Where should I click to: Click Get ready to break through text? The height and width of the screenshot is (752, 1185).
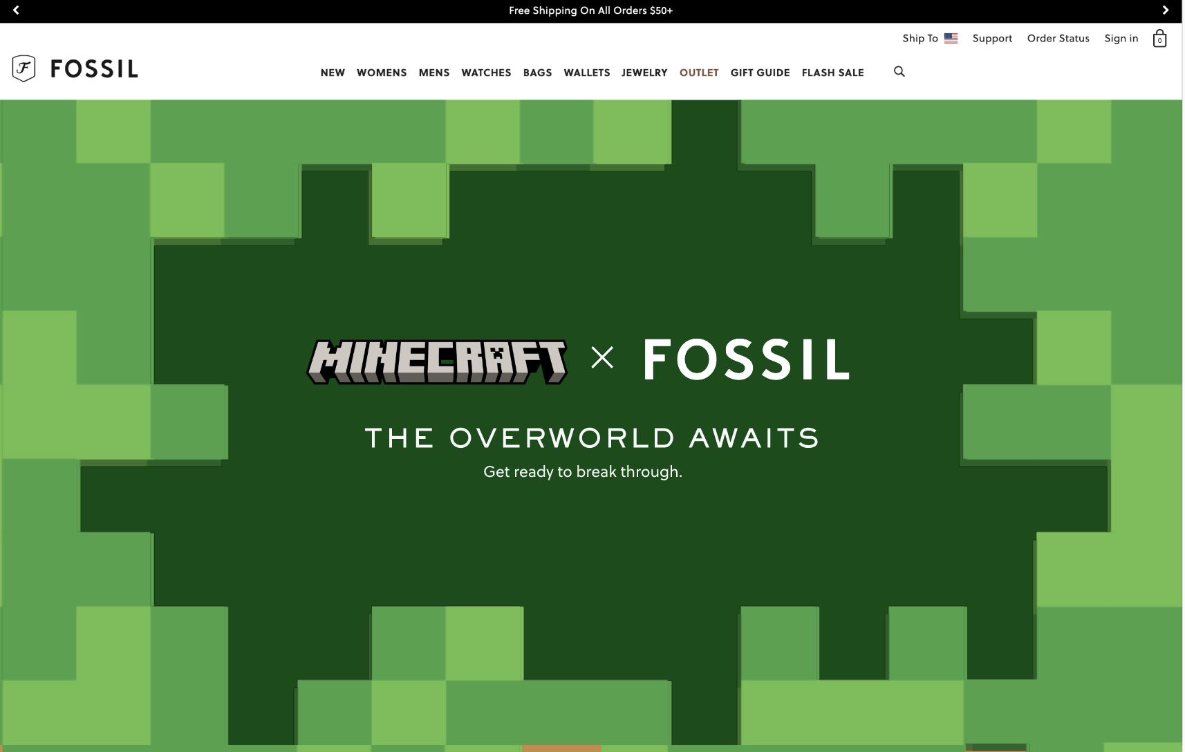pyautogui.click(x=583, y=471)
